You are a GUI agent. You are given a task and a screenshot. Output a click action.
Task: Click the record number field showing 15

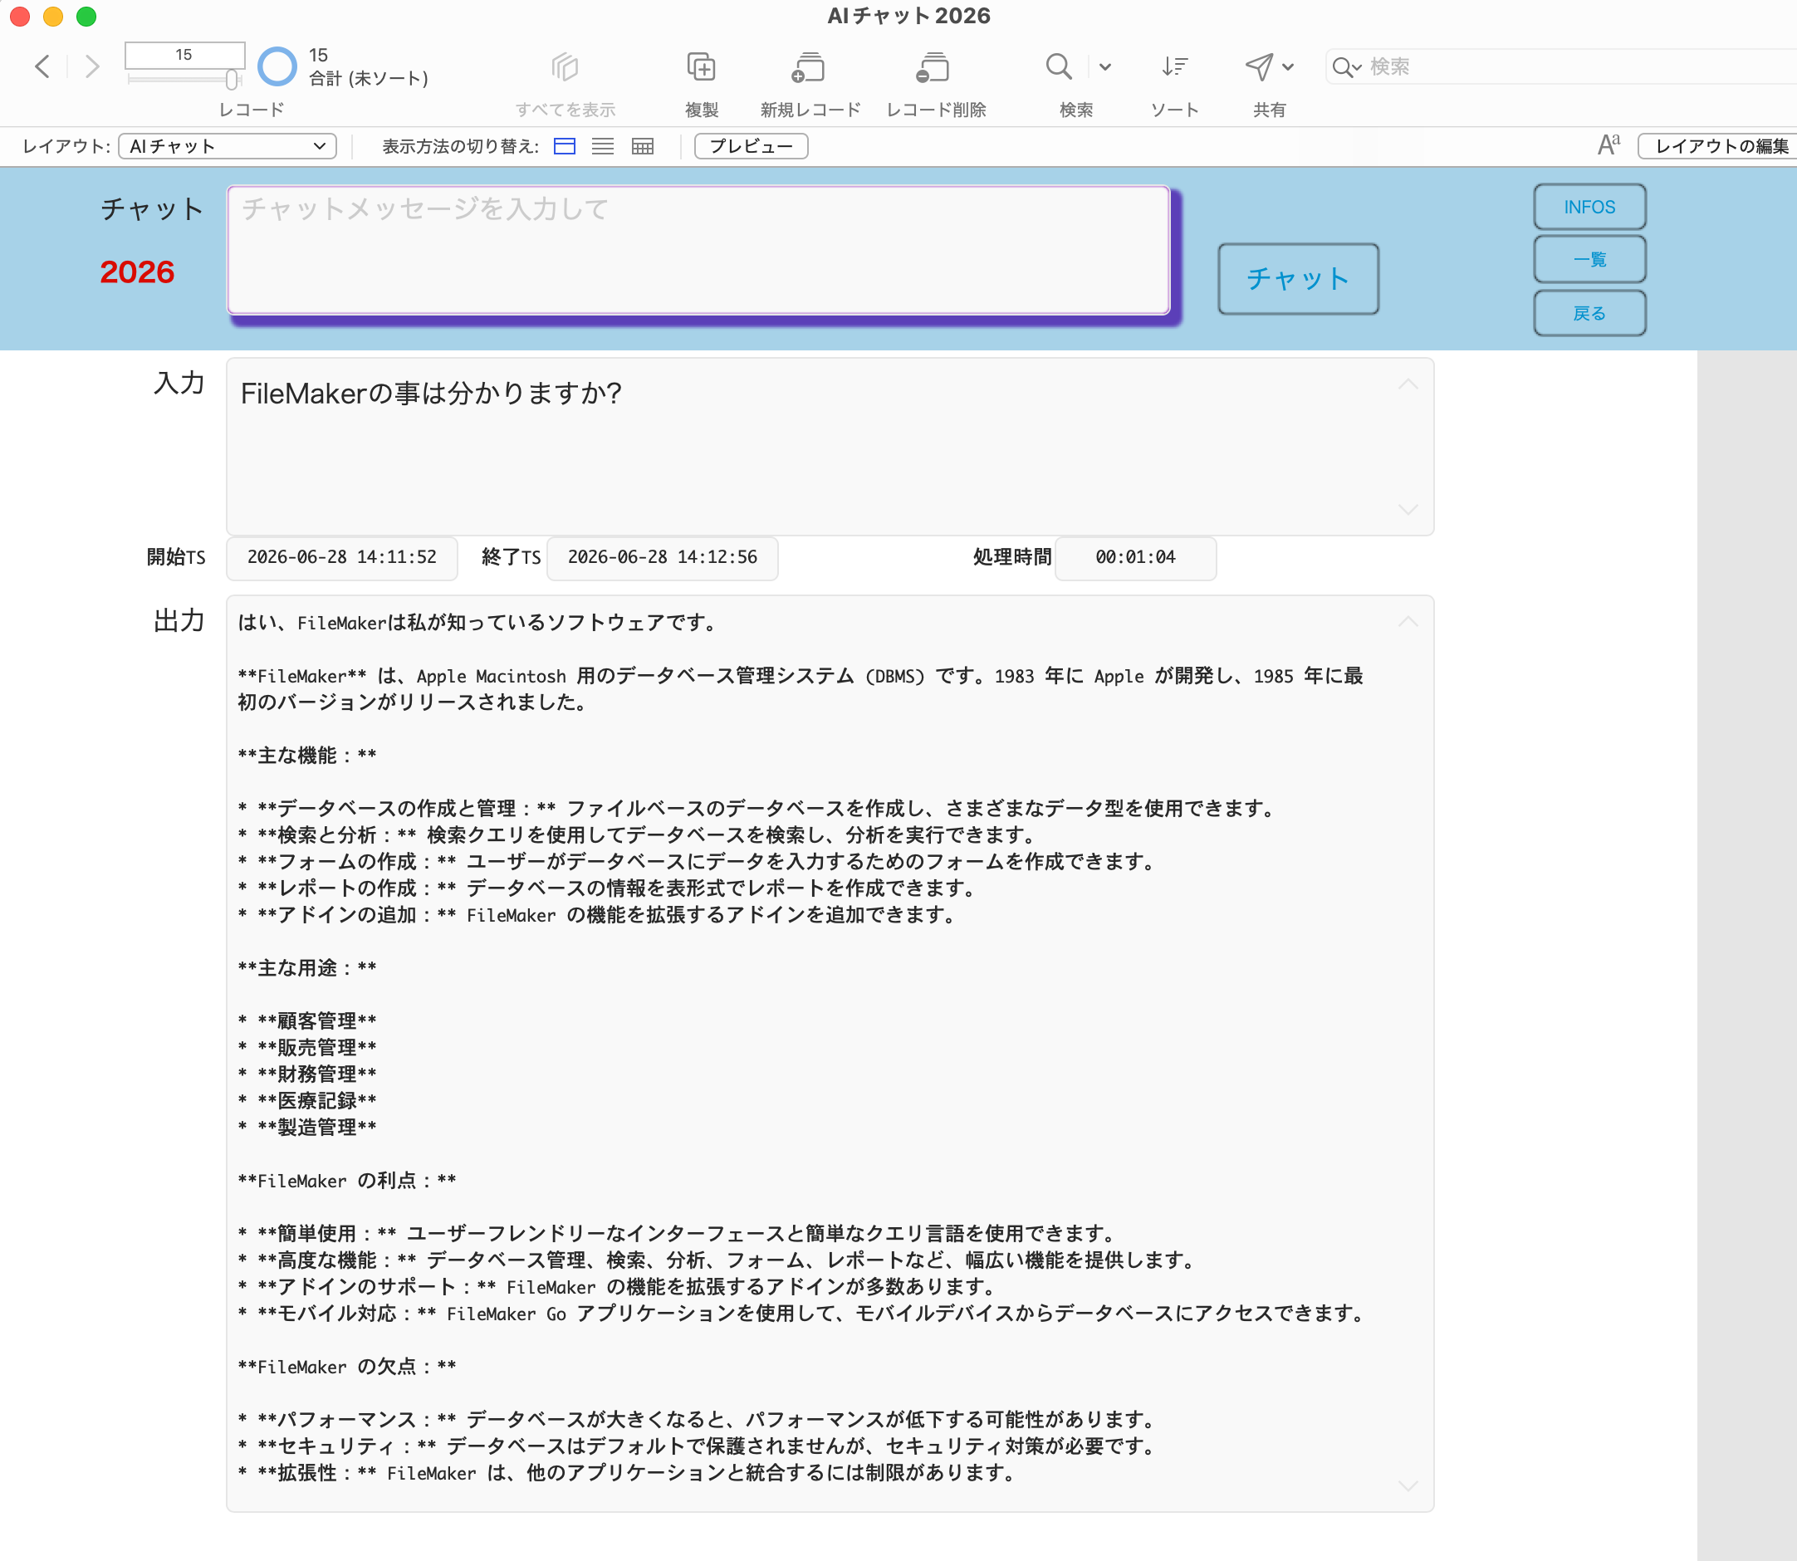pyautogui.click(x=184, y=55)
